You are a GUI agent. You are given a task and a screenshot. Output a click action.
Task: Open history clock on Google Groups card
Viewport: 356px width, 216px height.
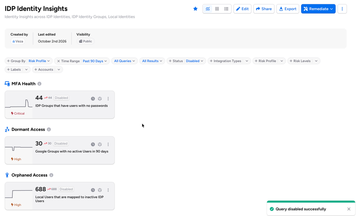tap(93, 144)
